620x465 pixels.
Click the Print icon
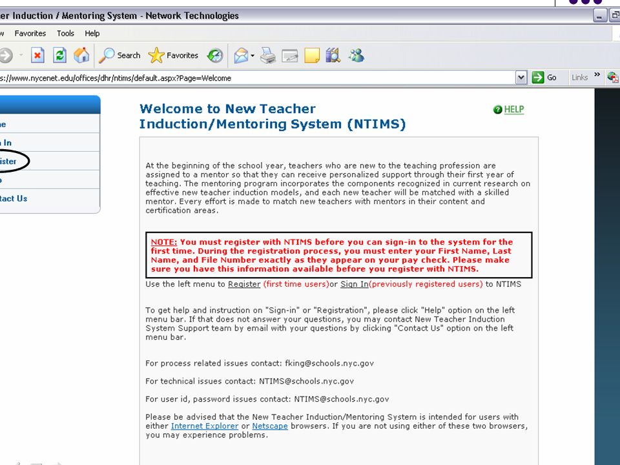268,56
